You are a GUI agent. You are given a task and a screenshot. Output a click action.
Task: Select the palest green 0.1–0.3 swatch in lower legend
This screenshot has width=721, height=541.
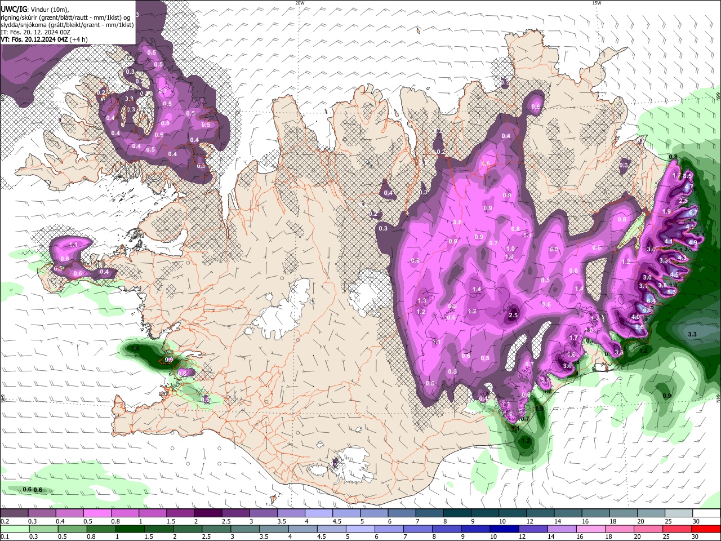[15, 529]
